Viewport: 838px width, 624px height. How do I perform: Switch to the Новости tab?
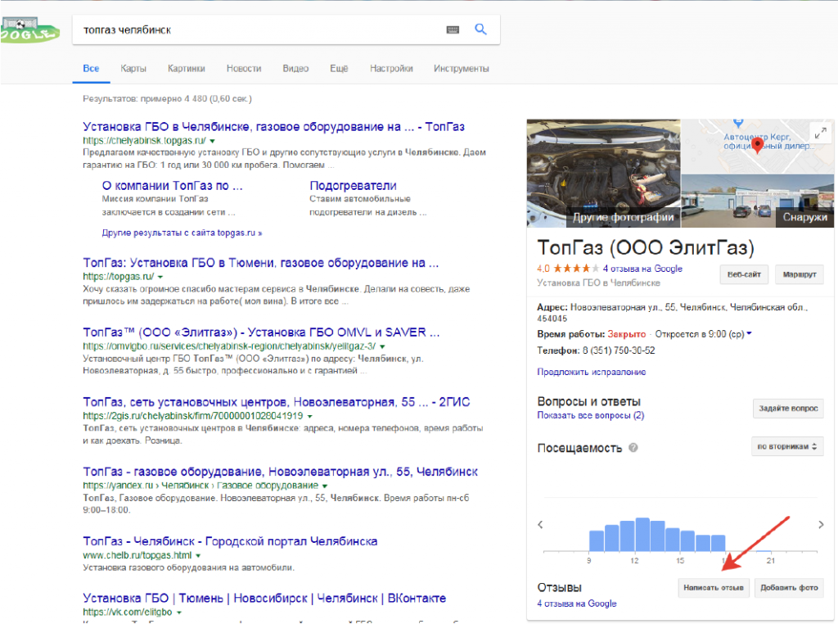coord(244,69)
